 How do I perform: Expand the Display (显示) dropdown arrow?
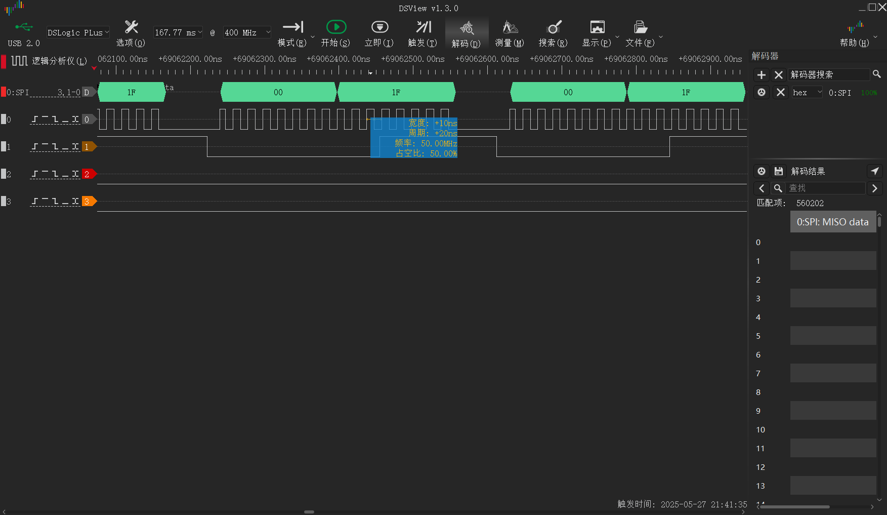pos(617,36)
